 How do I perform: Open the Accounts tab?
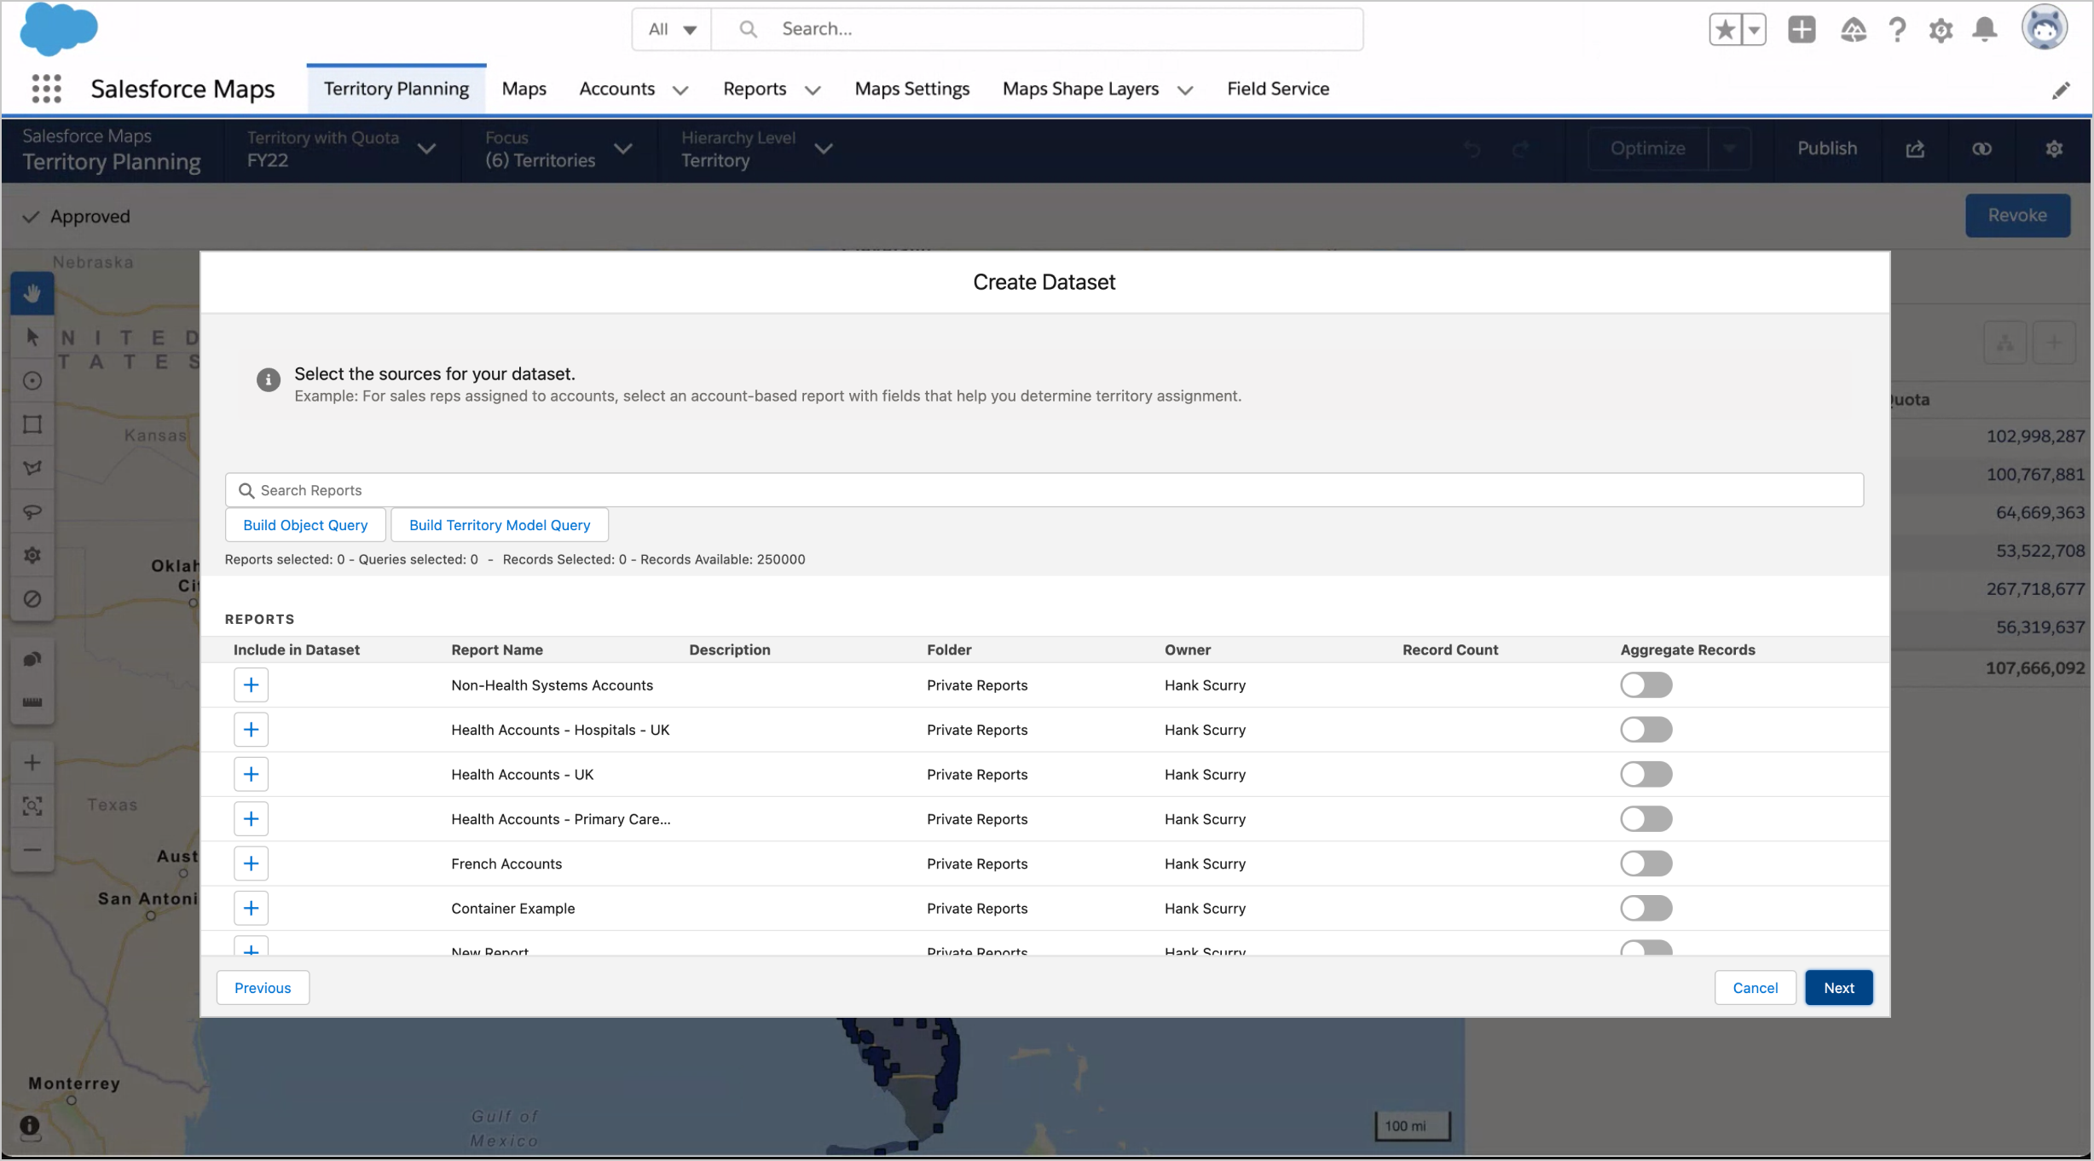(616, 89)
